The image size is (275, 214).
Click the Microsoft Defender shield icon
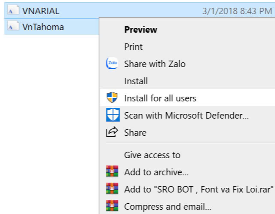(113, 115)
